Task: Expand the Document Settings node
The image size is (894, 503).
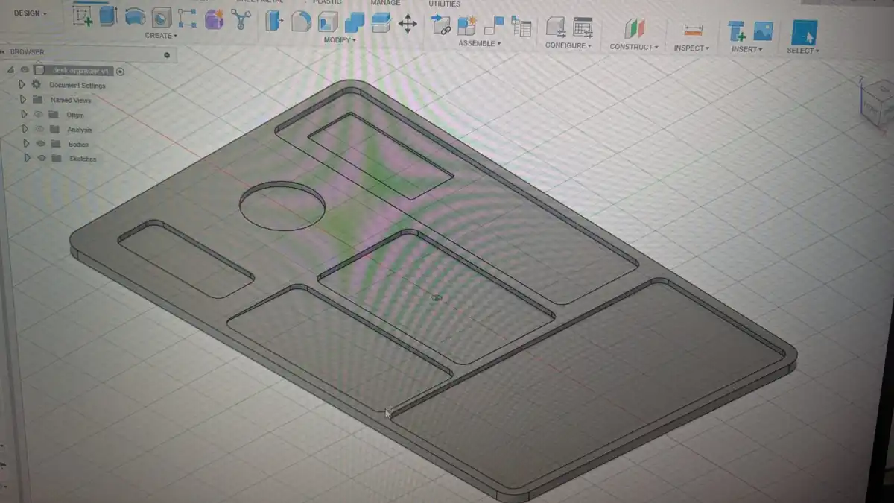Action: pyautogui.click(x=22, y=85)
